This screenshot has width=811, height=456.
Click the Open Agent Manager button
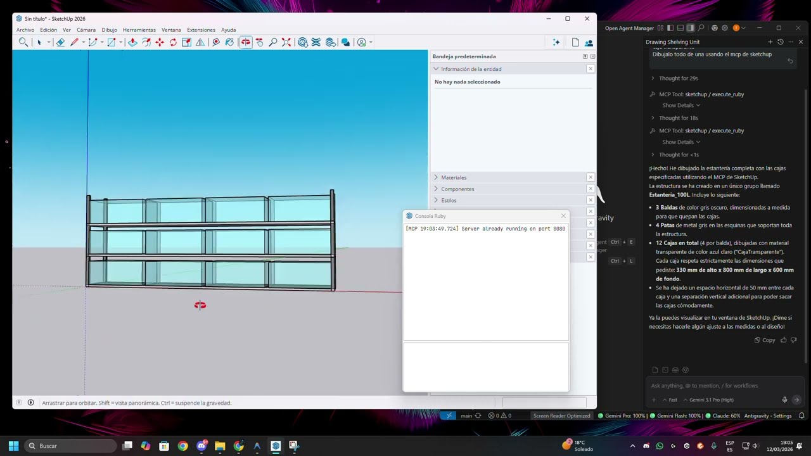629,28
